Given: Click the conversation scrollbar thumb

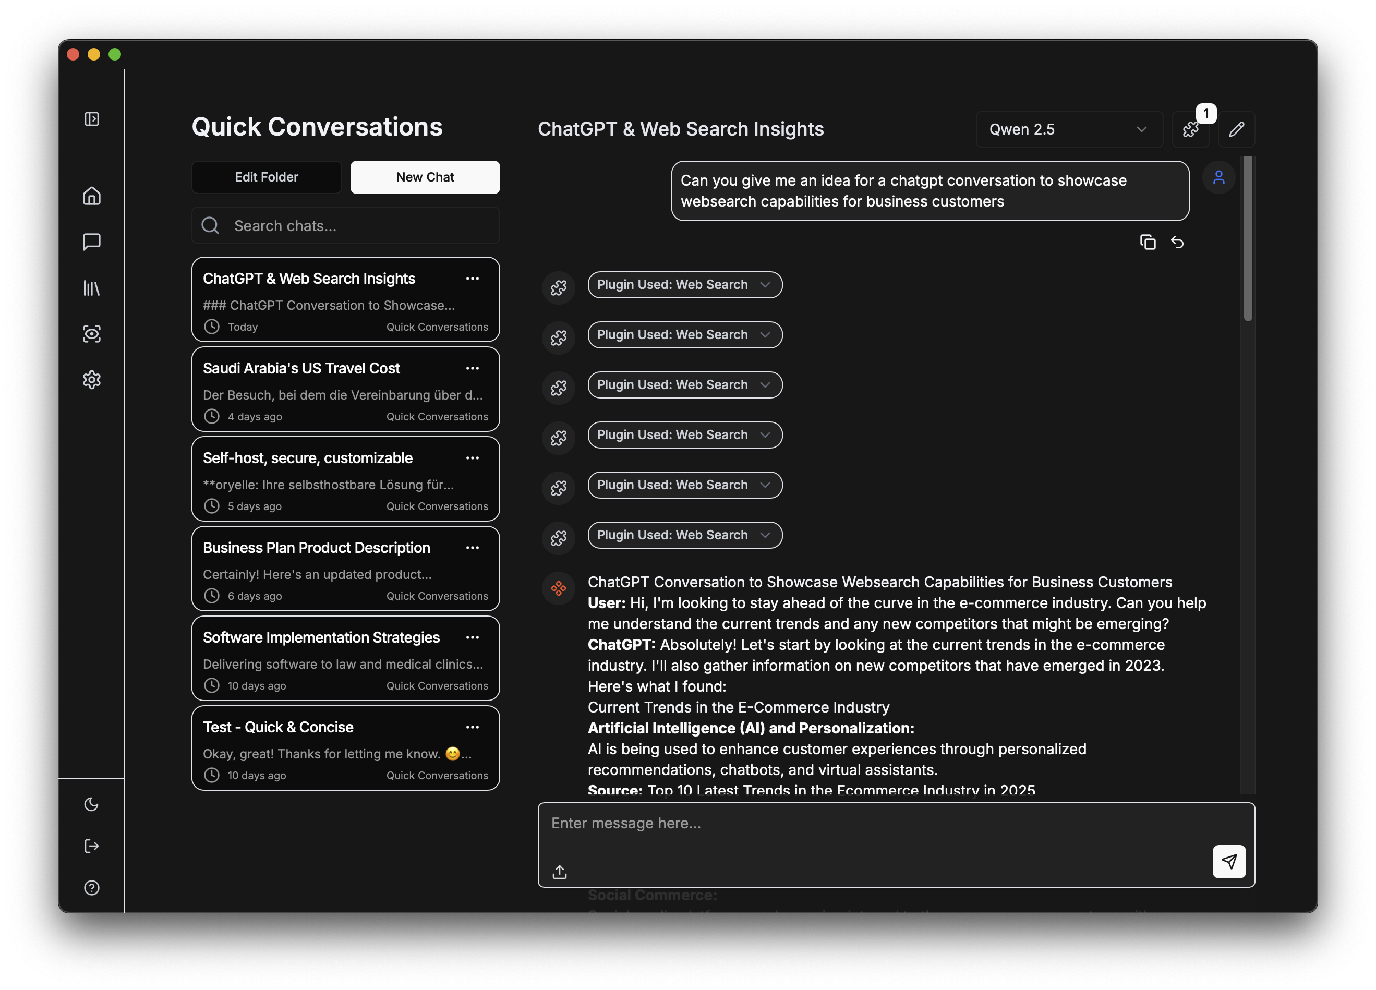Looking at the screenshot, I should (x=1247, y=239).
